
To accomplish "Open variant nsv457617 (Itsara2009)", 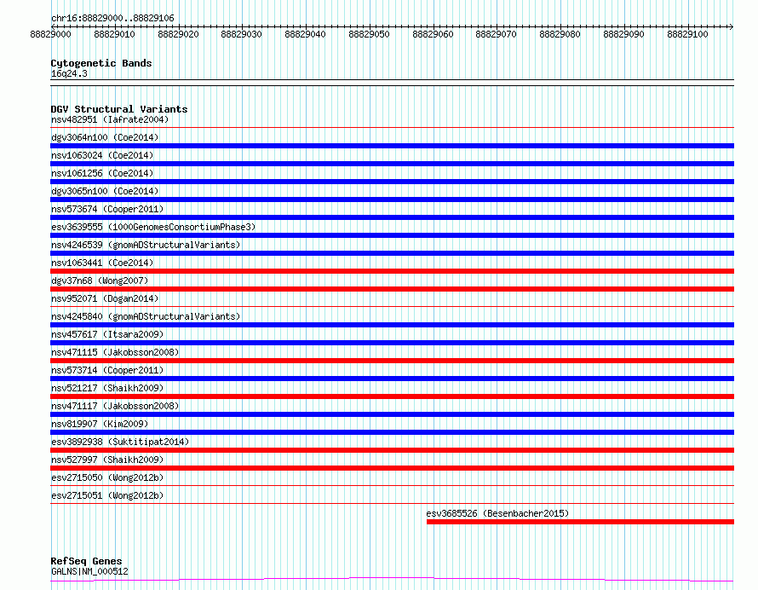I will click(107, 334).
